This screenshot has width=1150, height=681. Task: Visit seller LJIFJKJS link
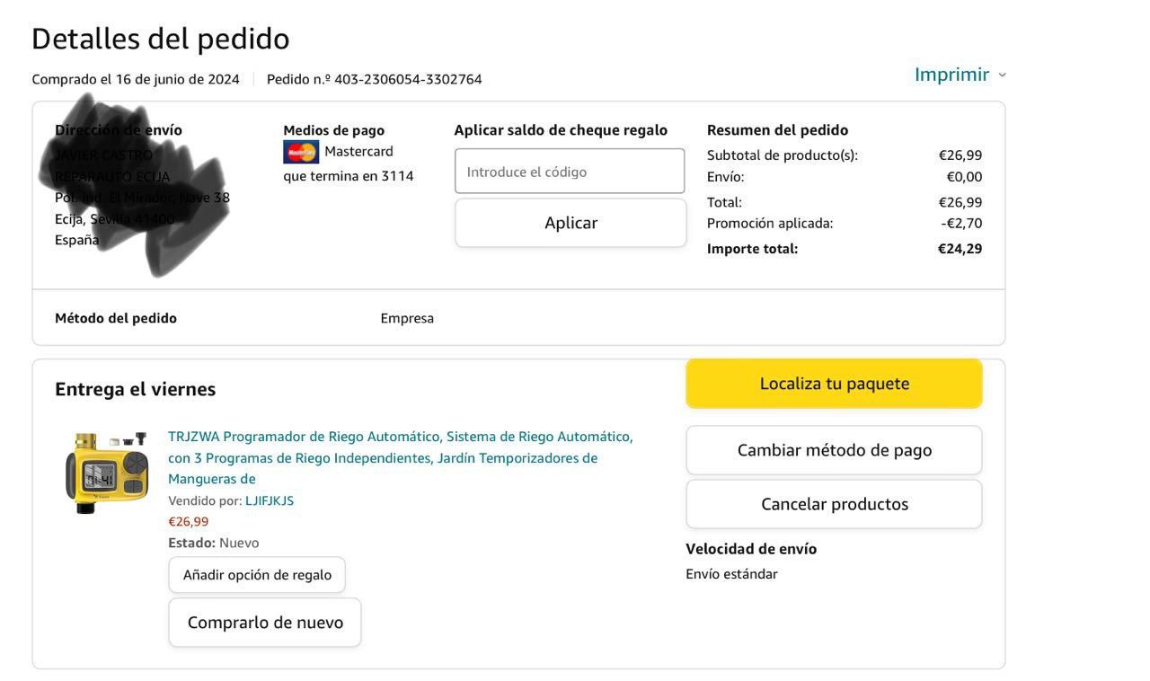[270, 500]
